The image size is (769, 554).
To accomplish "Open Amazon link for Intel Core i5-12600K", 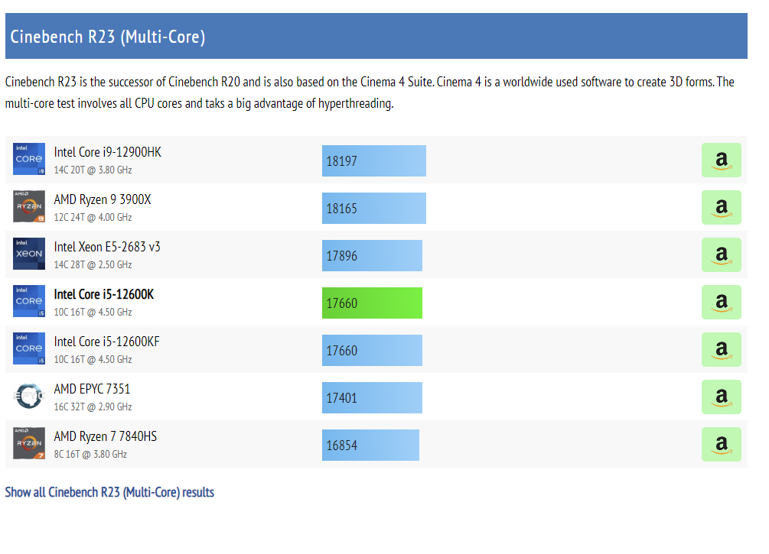I will [721, 302].
